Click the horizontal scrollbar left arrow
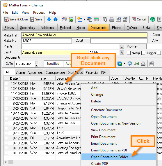162x166 pixels. point(6,162)
